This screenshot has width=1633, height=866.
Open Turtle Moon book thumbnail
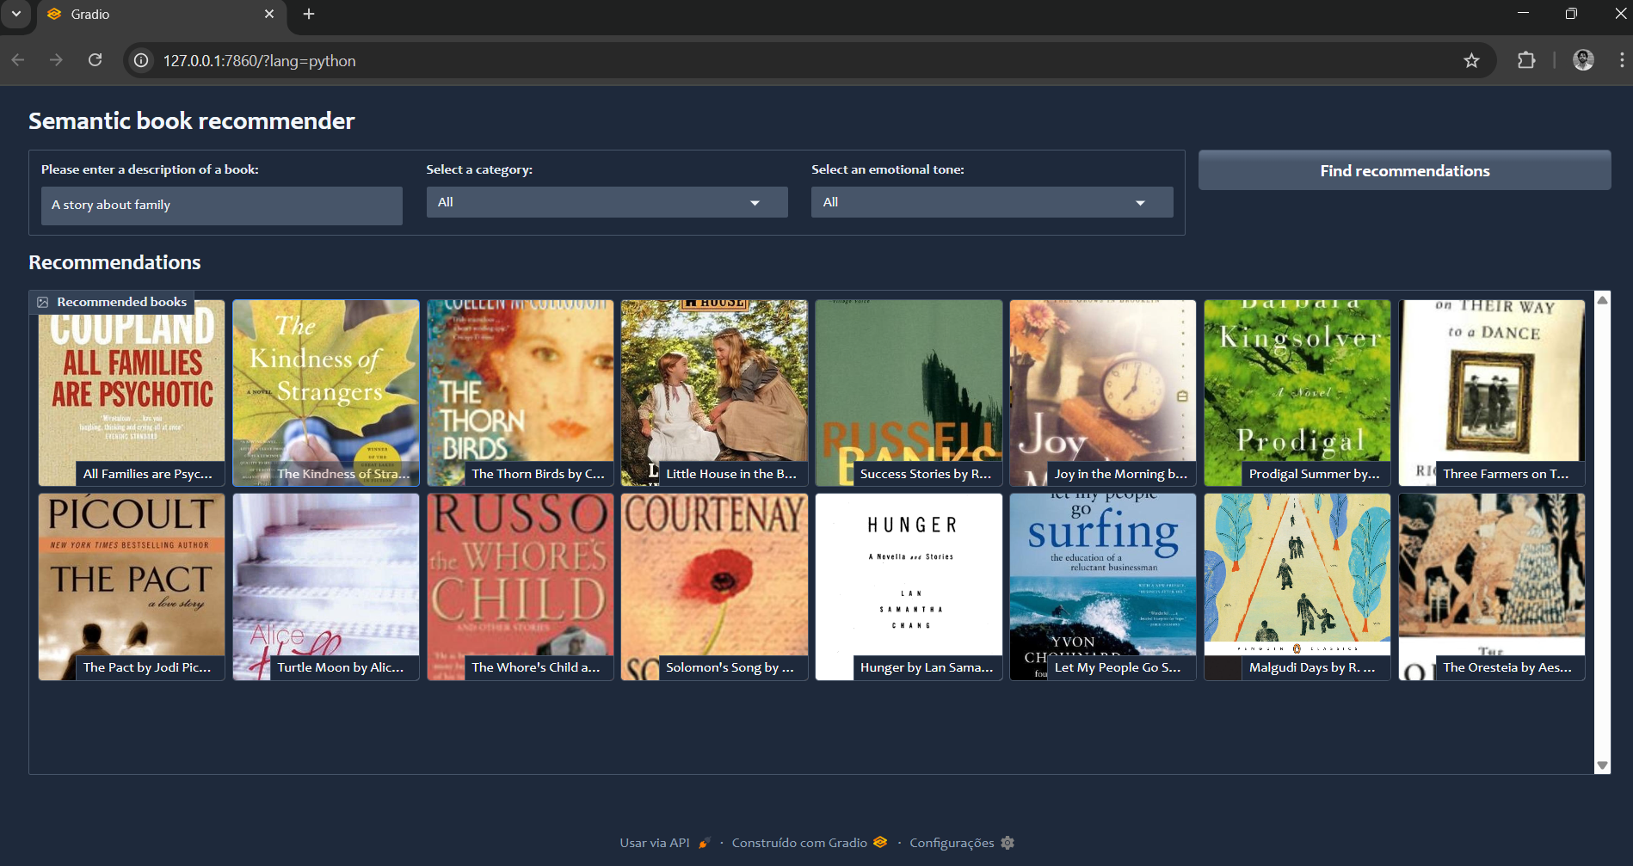click(x=326, y=587)
